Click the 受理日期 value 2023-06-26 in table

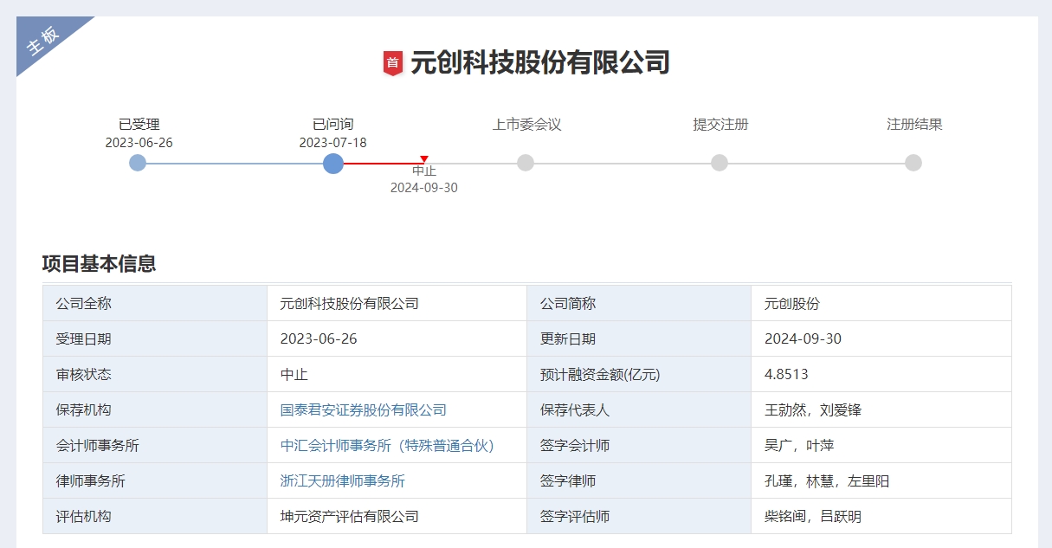tap(397, 339)
